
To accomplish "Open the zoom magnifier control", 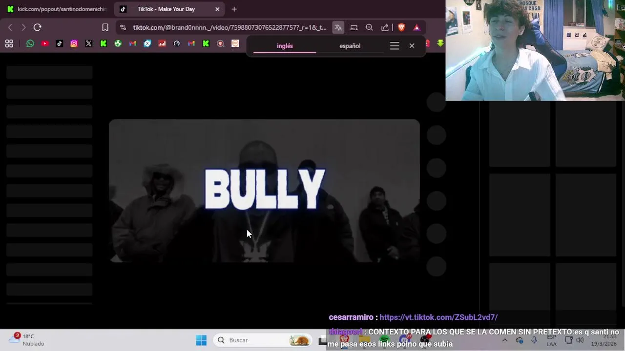I will click(370, 27).
